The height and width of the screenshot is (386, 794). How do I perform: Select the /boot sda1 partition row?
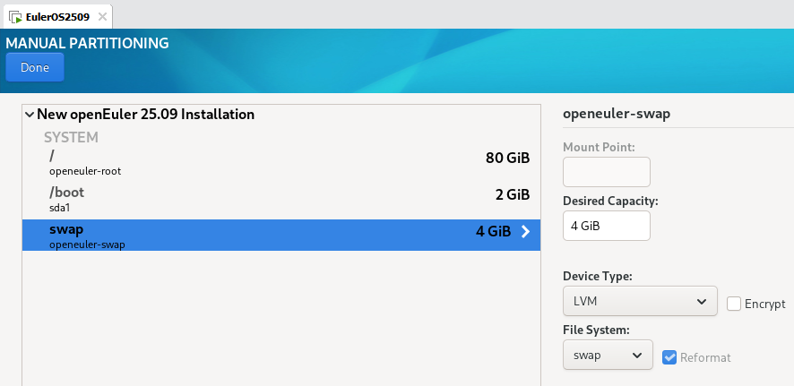pyautogui.click(x=281, y=200)
